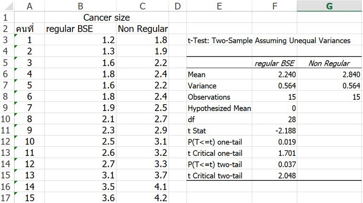This screenshot has width=363, height=203.
Task: Select column B header
Action: (x=80, y=6)
